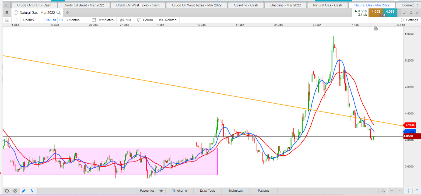Switch to Natural Gas - Cash tab
The width and height of the screenshot is (421, 196).
pos(327,5)
